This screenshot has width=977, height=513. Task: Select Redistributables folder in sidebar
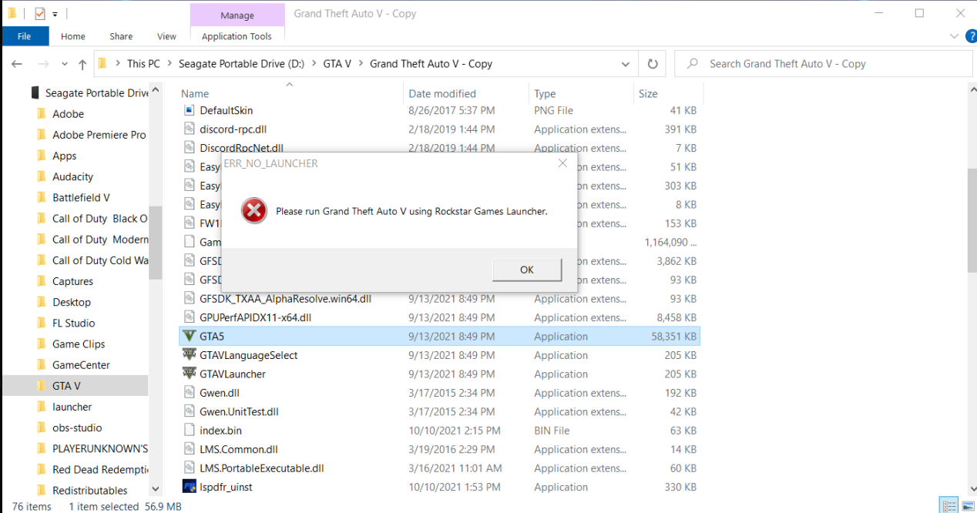coord(90,490)
